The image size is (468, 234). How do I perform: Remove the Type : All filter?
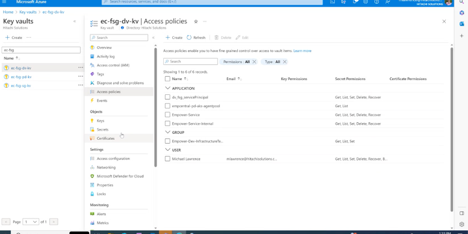point(285,62)
